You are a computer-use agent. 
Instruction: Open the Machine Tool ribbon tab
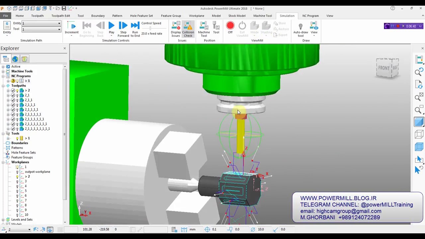pyautogui.click(x=263, y=16)
